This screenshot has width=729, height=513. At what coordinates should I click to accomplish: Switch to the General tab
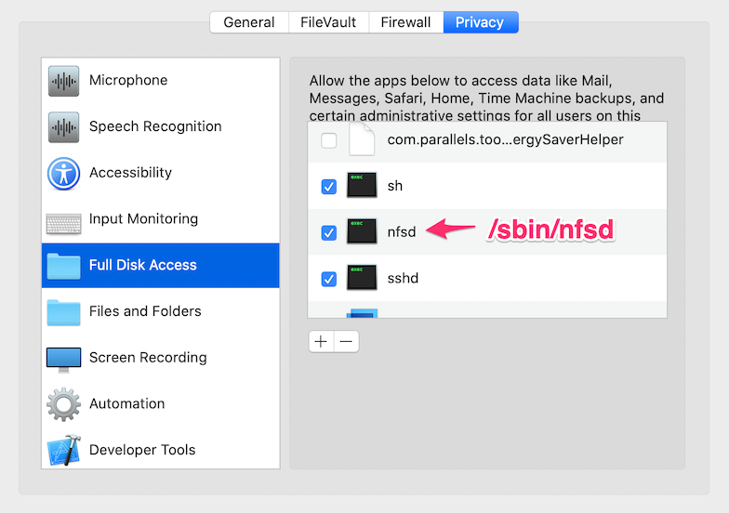click(x=248, y=22)
